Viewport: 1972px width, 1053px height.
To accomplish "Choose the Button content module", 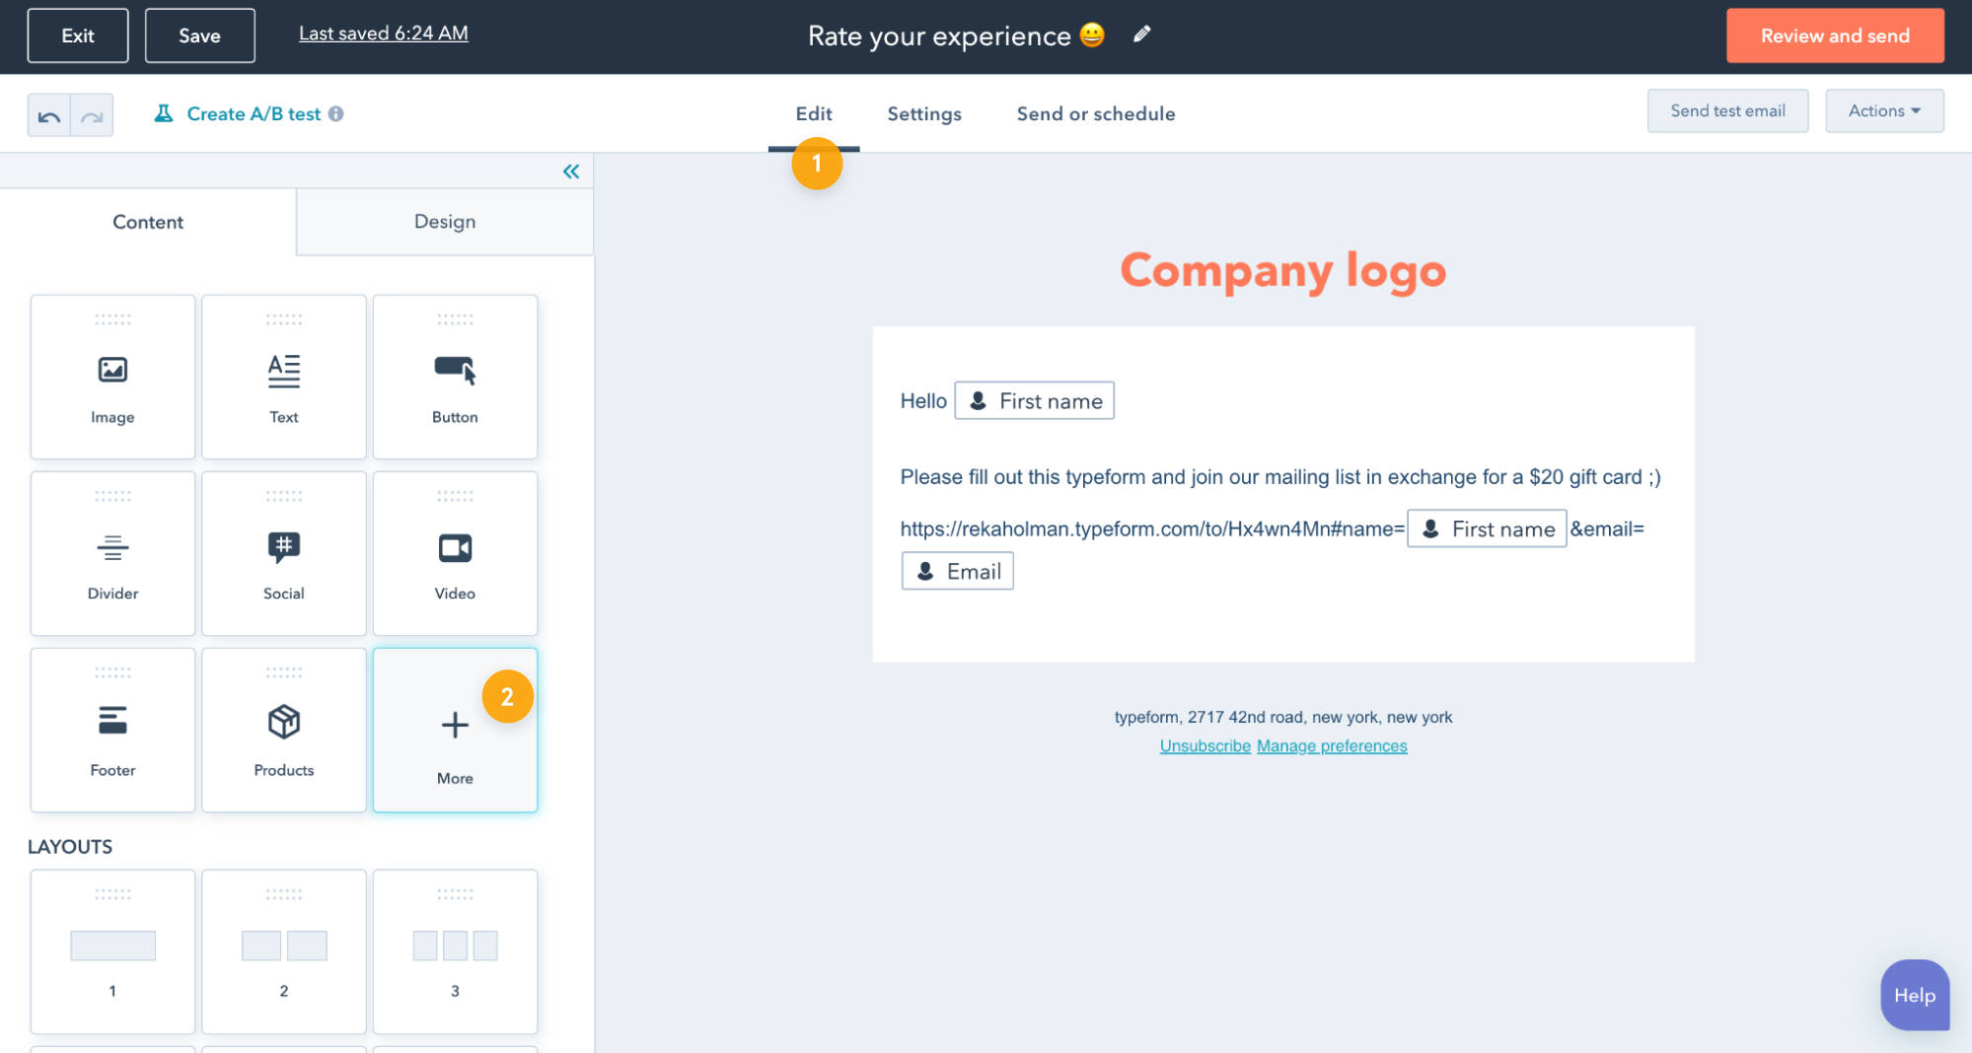I will (x=455, y=377).
